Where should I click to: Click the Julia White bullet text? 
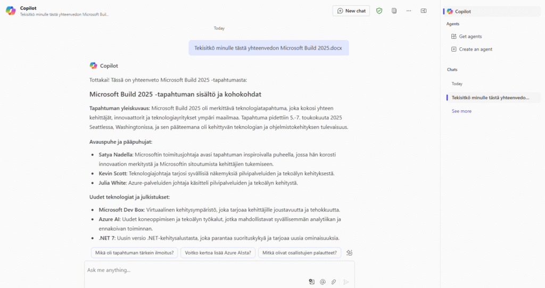198,183
